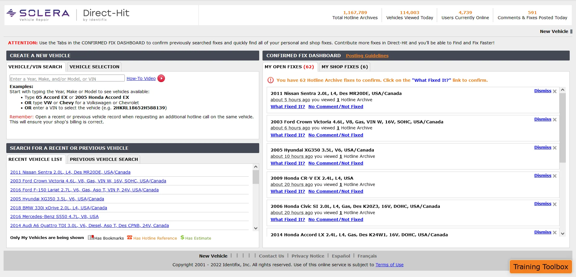
Task: Dismiss the 2014 Honda Accord LX fix
Action: [x=543, y=232]
